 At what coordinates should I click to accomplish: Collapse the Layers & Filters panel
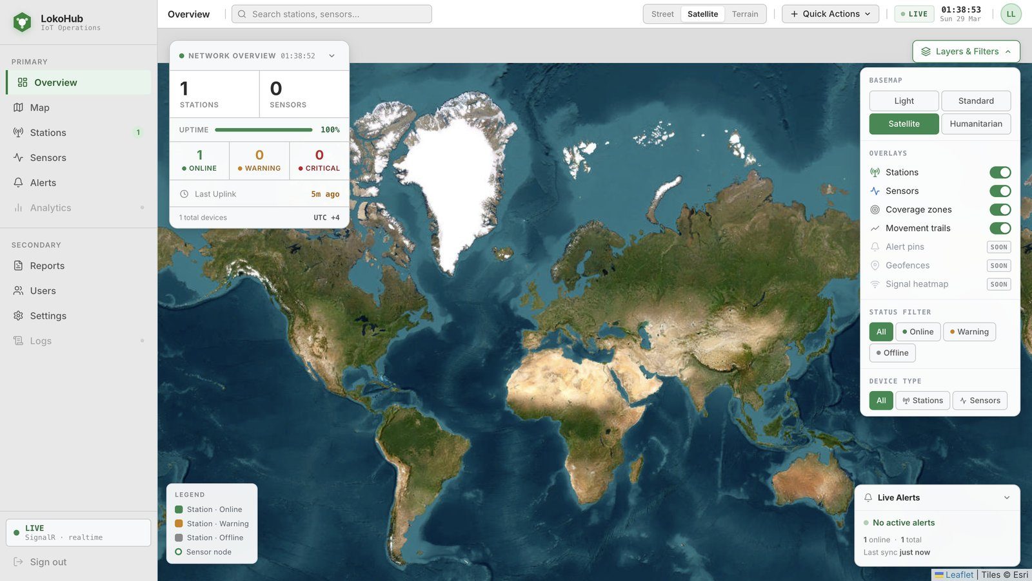966,52
